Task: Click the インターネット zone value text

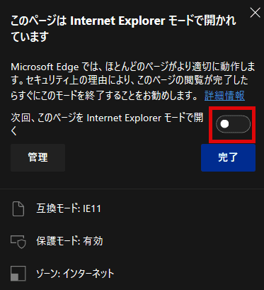Action: 88,274
